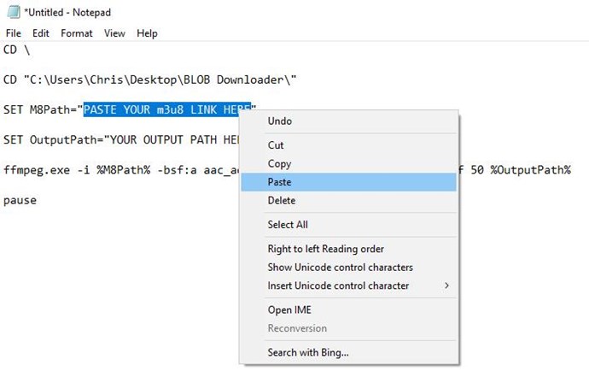Select Cut in the context menu

click(x=276, y=145)
